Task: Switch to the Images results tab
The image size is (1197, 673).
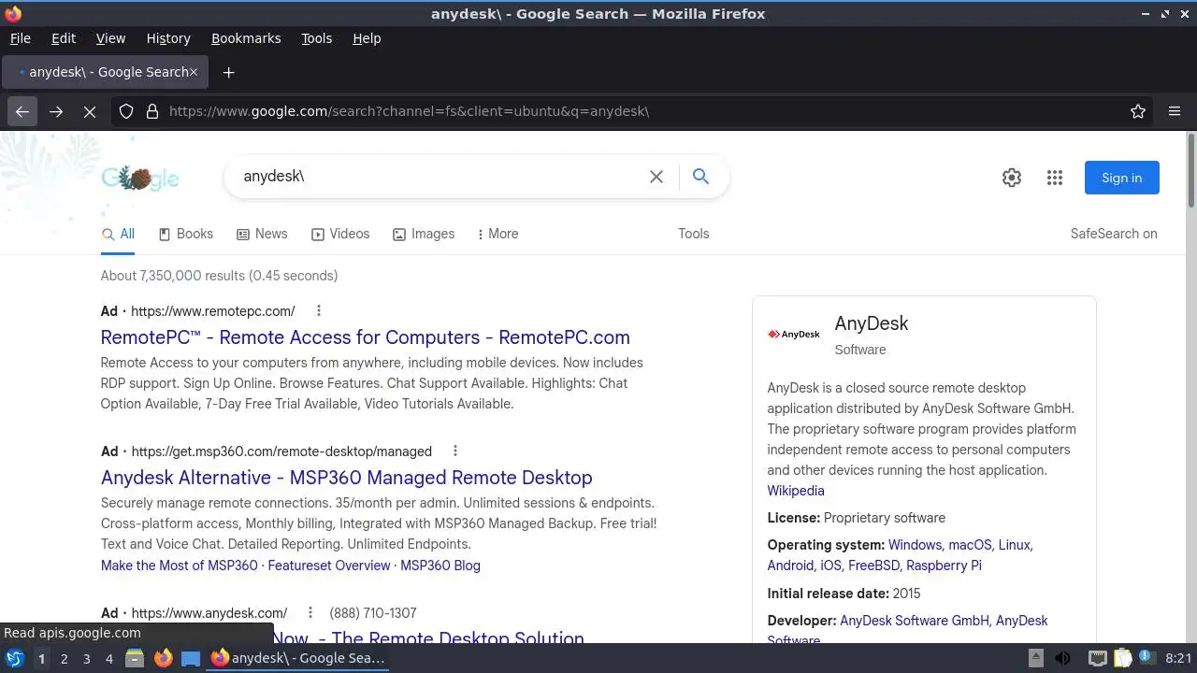Action: click(424, 234)
